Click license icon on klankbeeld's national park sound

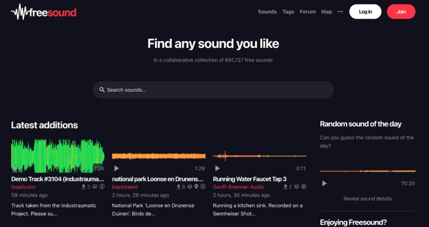click(x=202, y=187)
